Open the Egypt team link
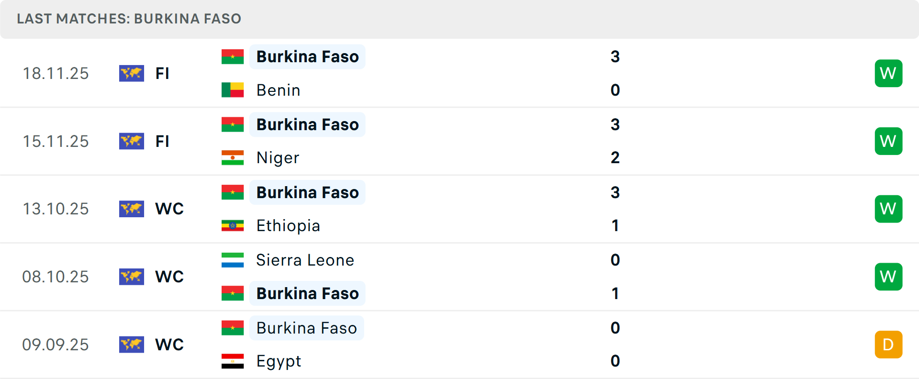 click(279, 361)
